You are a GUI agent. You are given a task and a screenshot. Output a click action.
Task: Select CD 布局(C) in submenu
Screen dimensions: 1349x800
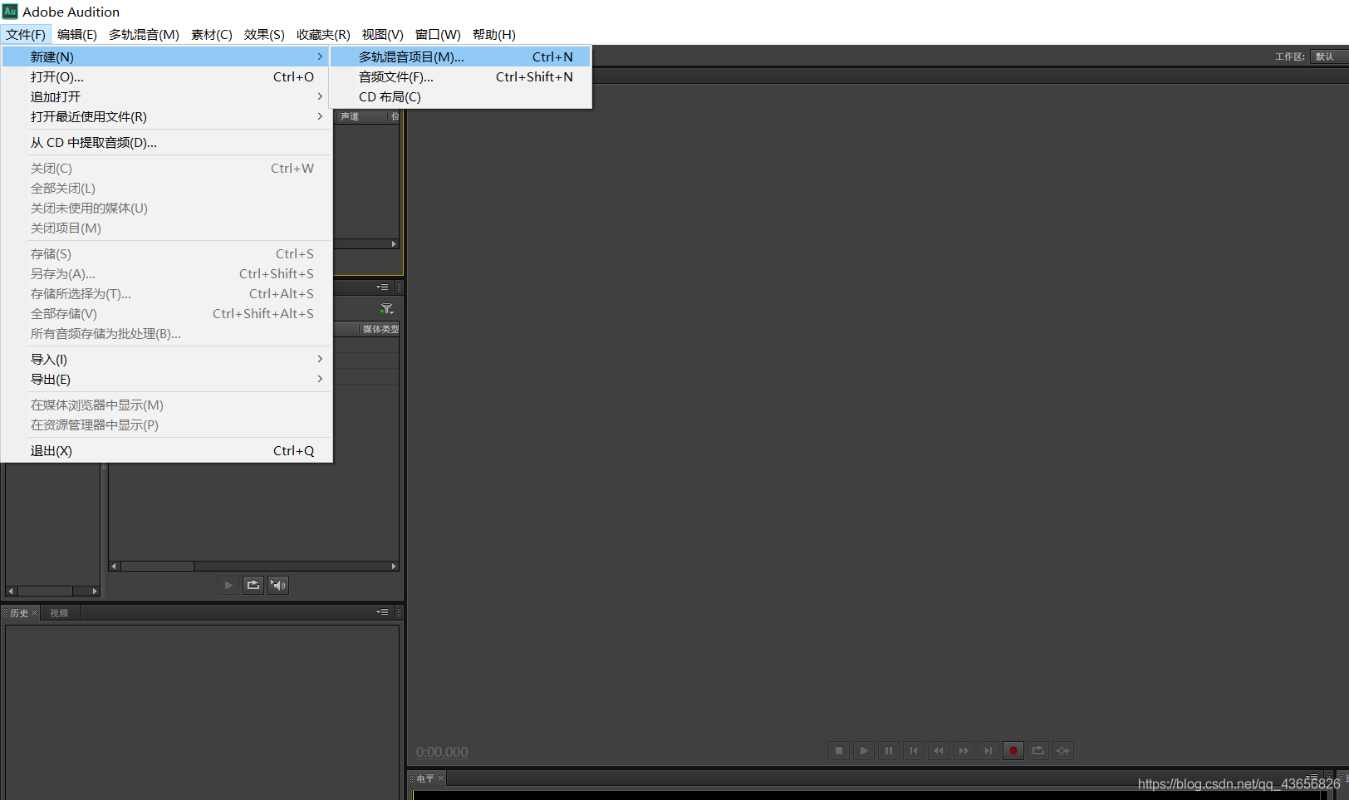[x=461, y=96]
